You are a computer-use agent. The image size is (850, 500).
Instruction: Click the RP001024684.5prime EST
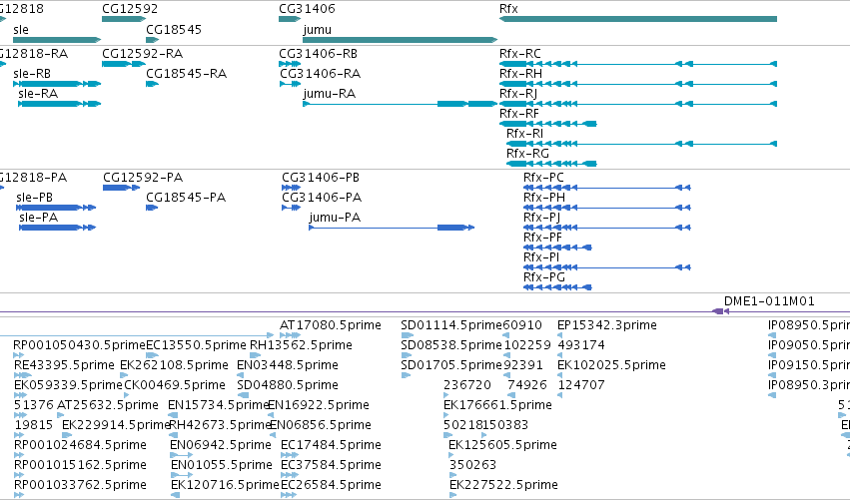(80, 446)
